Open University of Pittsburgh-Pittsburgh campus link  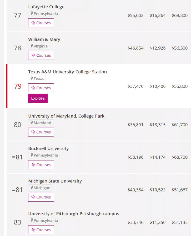pyautogui.click(x=74, y=214)
